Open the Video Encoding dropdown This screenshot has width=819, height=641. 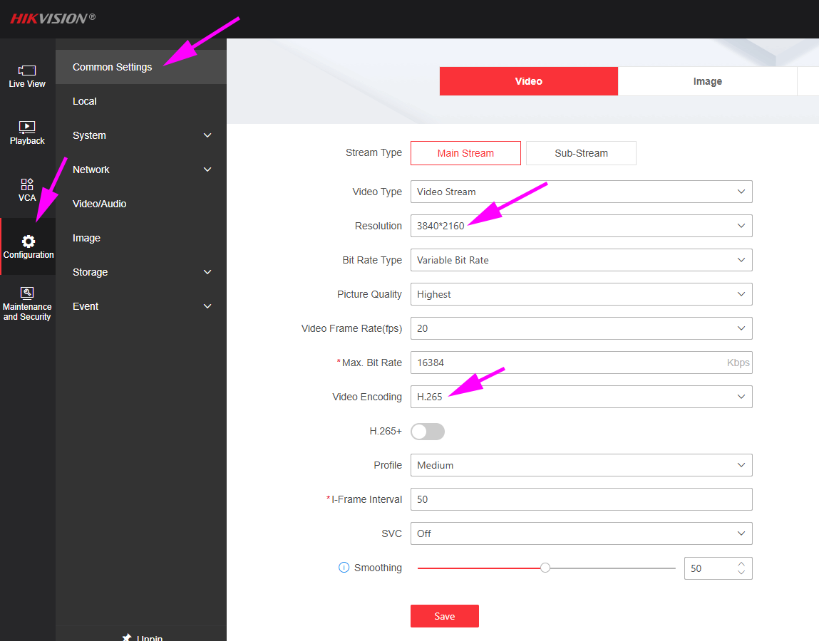581,397
